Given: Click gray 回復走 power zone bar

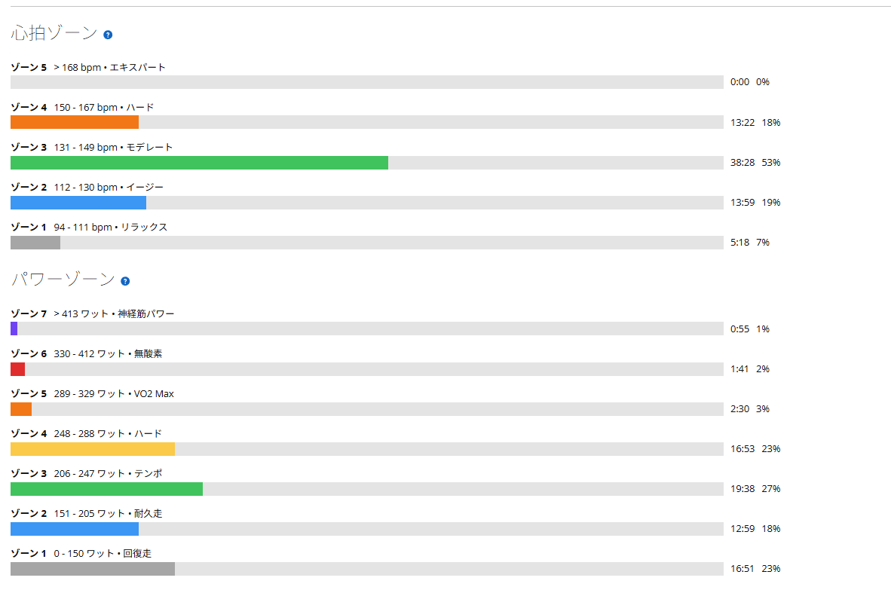Looking at the screenshot, I should coord(93,569).
